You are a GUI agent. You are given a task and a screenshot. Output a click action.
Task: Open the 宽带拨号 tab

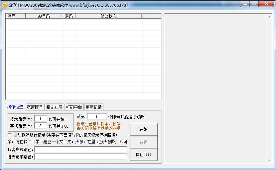[35, 107]
